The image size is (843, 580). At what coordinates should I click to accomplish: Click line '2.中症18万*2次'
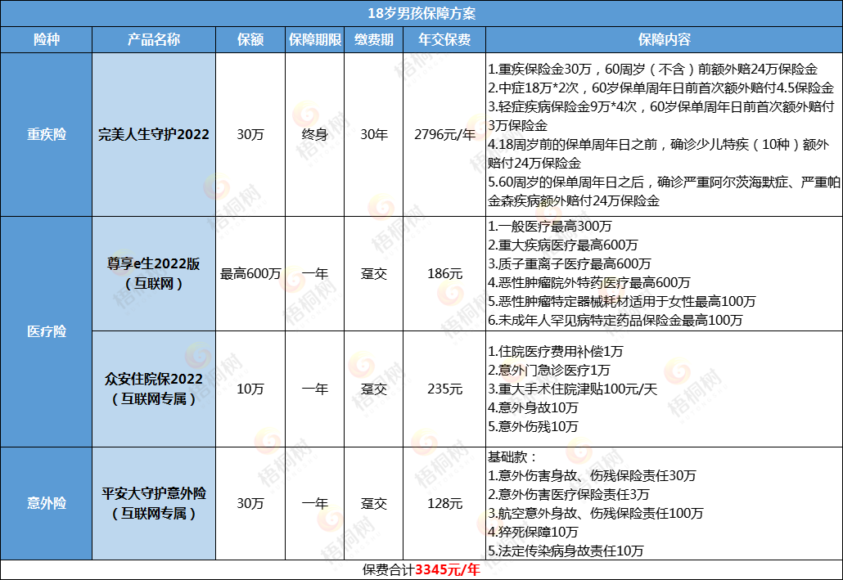(x=660, y=88)
